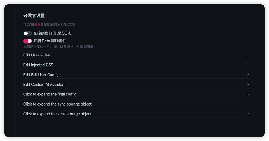Open Edit User Rules
The image size is (269, 141).
pos(136,55)
